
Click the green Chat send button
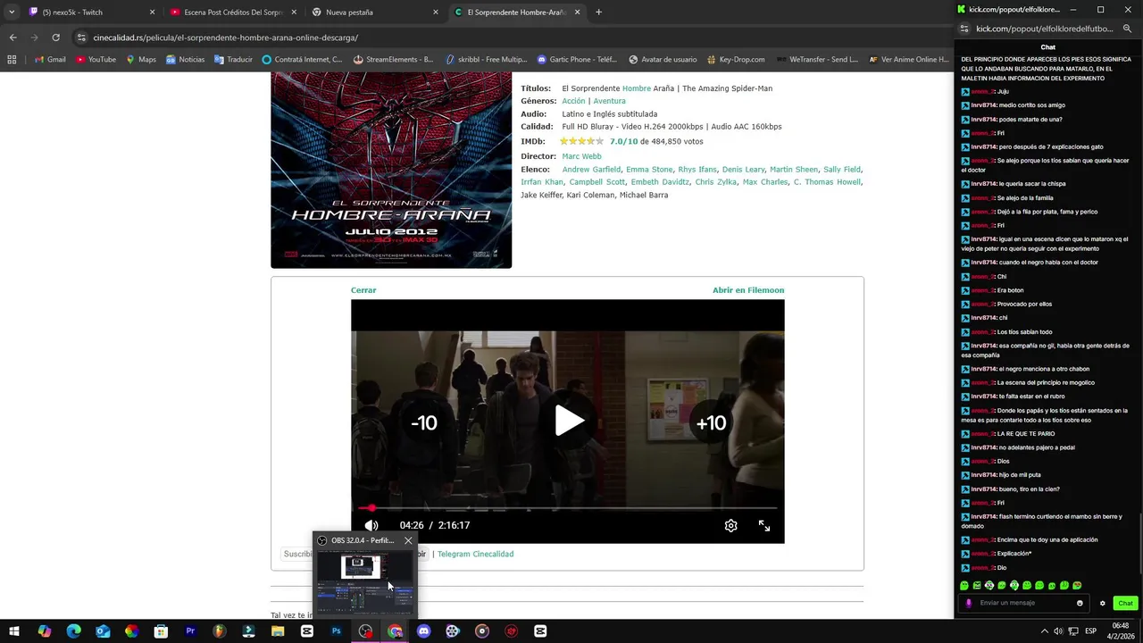(x=1124, y=603)
